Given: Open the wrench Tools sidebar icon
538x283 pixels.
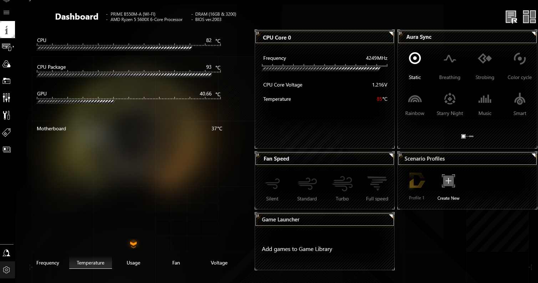Looking at the screenshot, I should [6, 115].
